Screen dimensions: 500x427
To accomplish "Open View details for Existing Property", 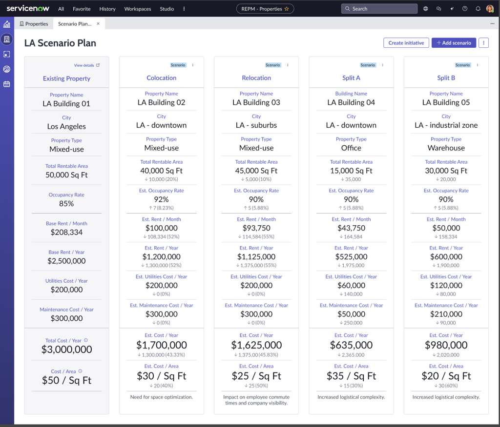I will click(87, 65).
